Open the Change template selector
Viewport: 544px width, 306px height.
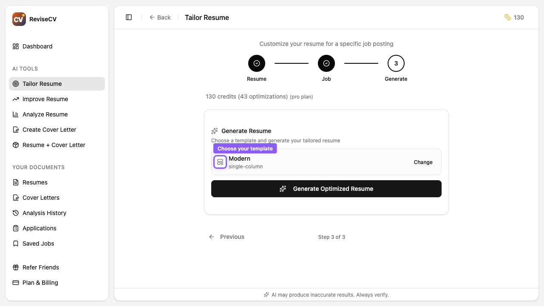pos(423,162)
